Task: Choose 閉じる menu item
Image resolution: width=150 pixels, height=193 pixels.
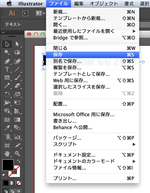Action: coord(93,48)
